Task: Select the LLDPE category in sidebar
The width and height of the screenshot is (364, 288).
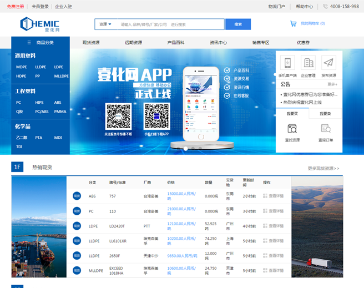Action: click(x=41, y=67)
